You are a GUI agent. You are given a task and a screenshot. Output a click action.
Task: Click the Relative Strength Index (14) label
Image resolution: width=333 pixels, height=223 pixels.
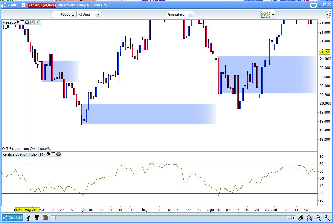point(24,154)
